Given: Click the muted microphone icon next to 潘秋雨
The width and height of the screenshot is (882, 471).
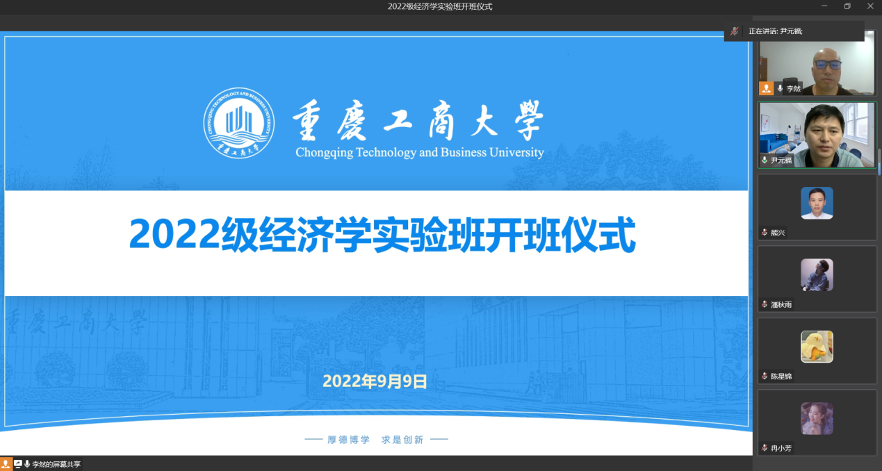Looking at the screenshot, I should 765,304.
